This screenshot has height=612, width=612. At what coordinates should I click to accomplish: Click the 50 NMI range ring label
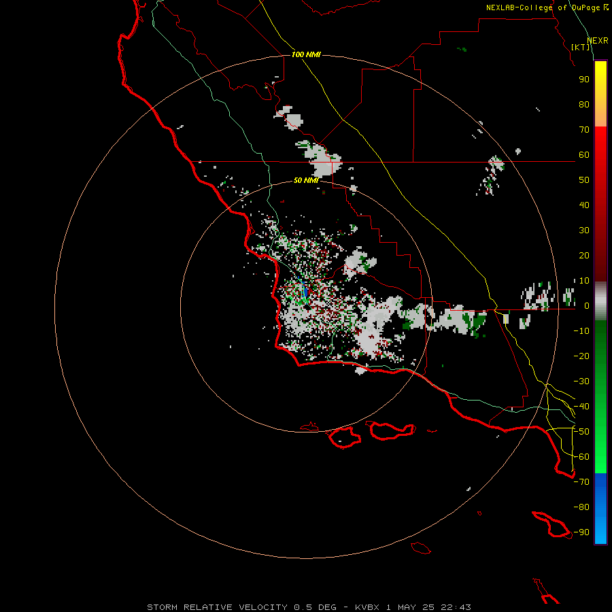pyautogui.click(x=306, y=180)
